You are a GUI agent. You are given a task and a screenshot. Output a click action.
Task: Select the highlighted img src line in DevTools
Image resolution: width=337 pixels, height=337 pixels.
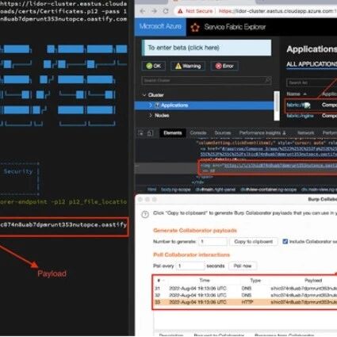[267, 167]
